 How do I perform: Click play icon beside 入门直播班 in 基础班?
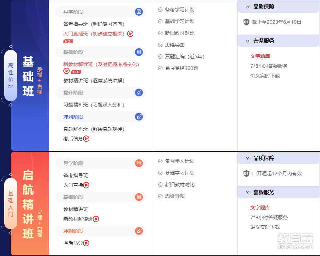(130, 34)
